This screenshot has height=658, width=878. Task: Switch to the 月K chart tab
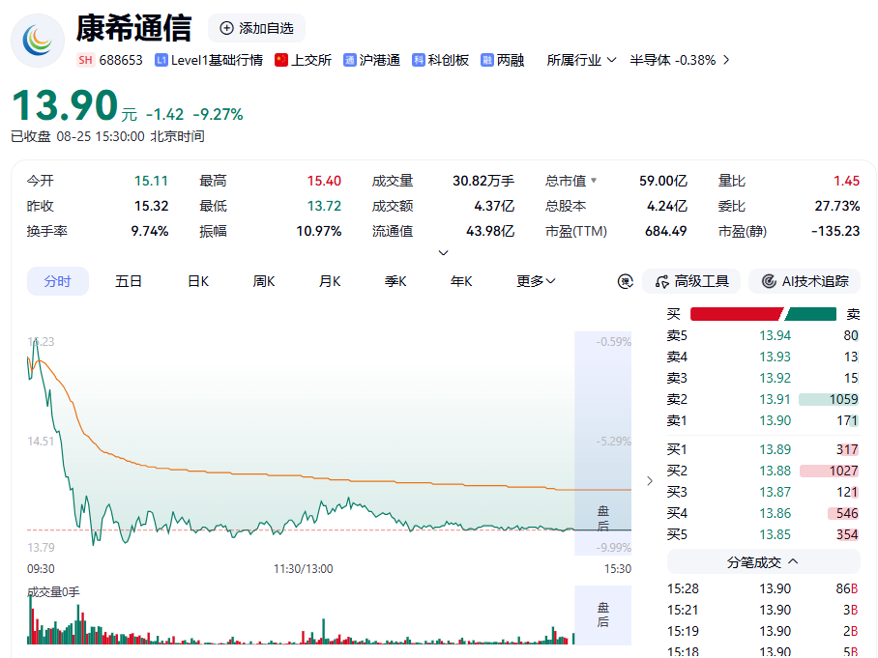tap(330, 281)
